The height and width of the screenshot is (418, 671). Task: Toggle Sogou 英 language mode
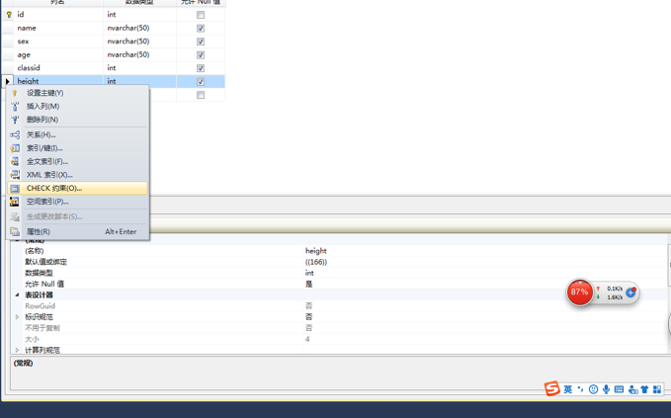point(568,389)
